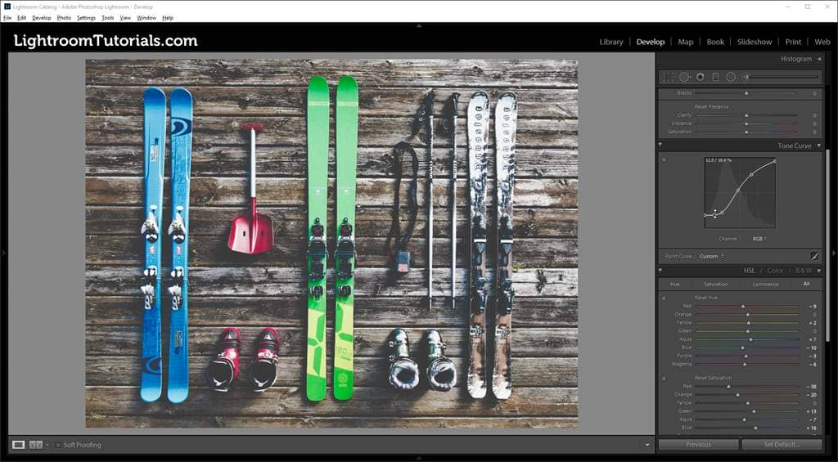Switch to the Library module
This screenshot has height=462, width=838.
tap(610, 42)
